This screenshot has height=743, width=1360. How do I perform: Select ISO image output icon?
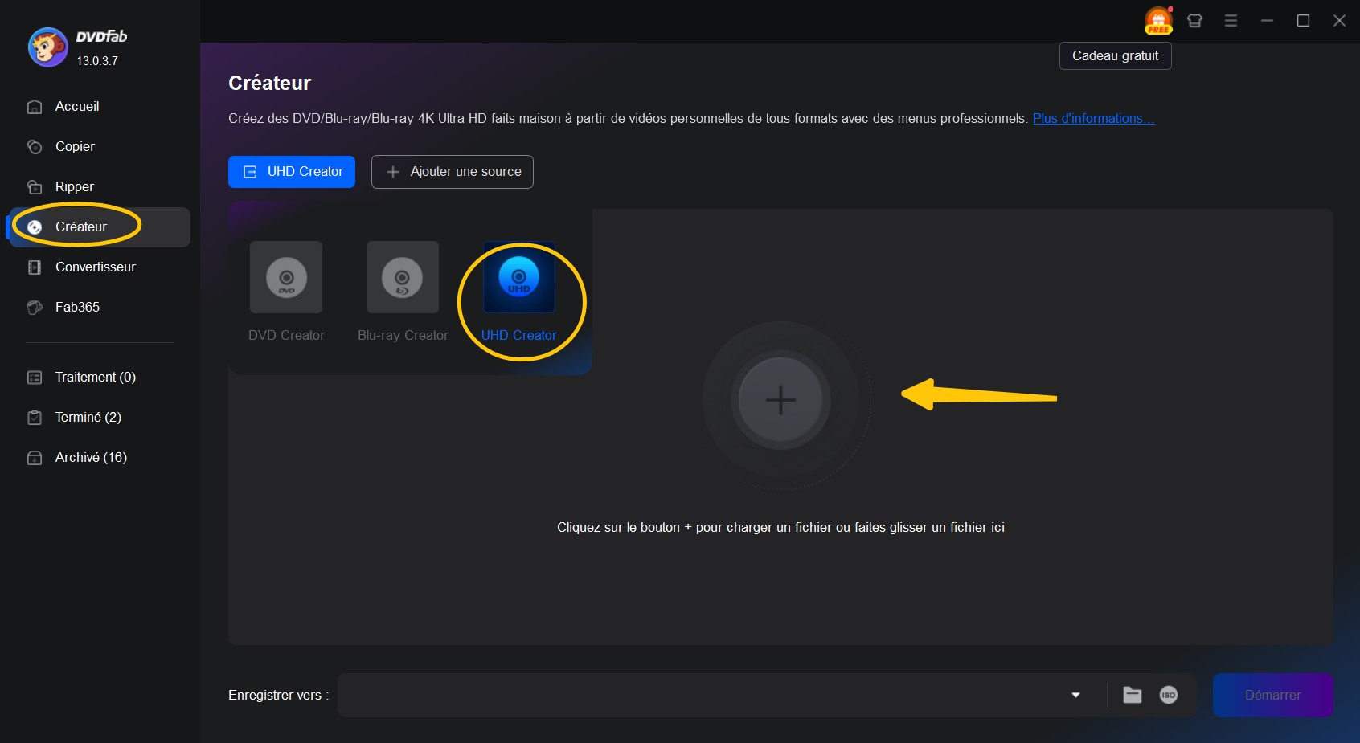pos(1169,695)
